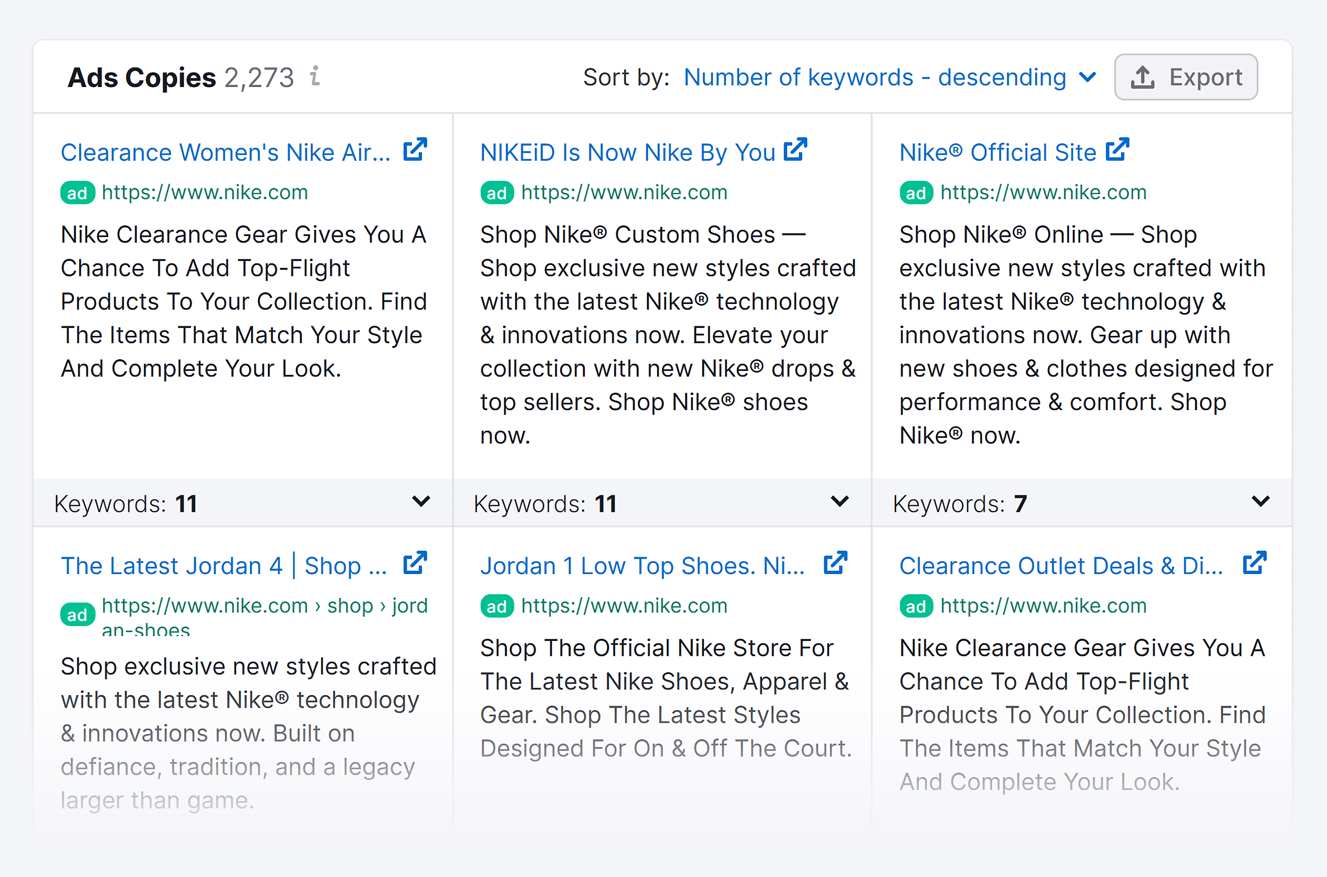This screenshot has width=1327, height=877.
Task: Click the nike.com URL under NIKEiD ad
Action: pos(624,193)
